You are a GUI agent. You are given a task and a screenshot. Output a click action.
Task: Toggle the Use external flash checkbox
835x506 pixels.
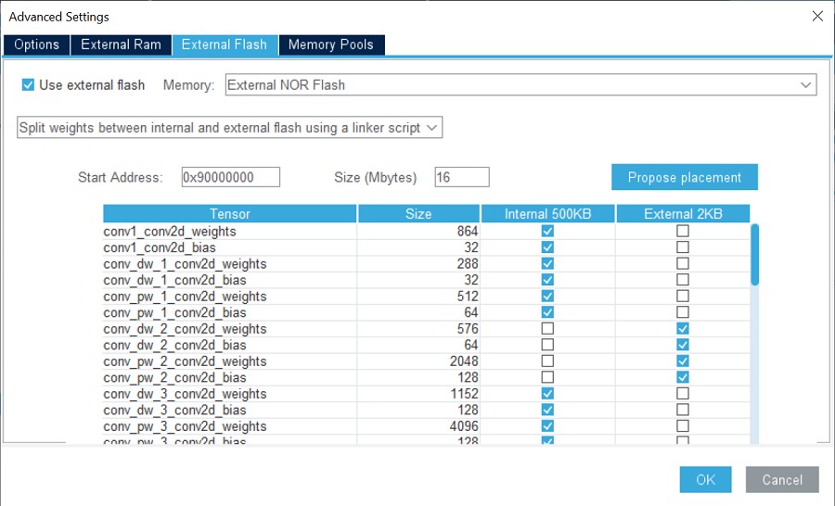coord(28,85)
